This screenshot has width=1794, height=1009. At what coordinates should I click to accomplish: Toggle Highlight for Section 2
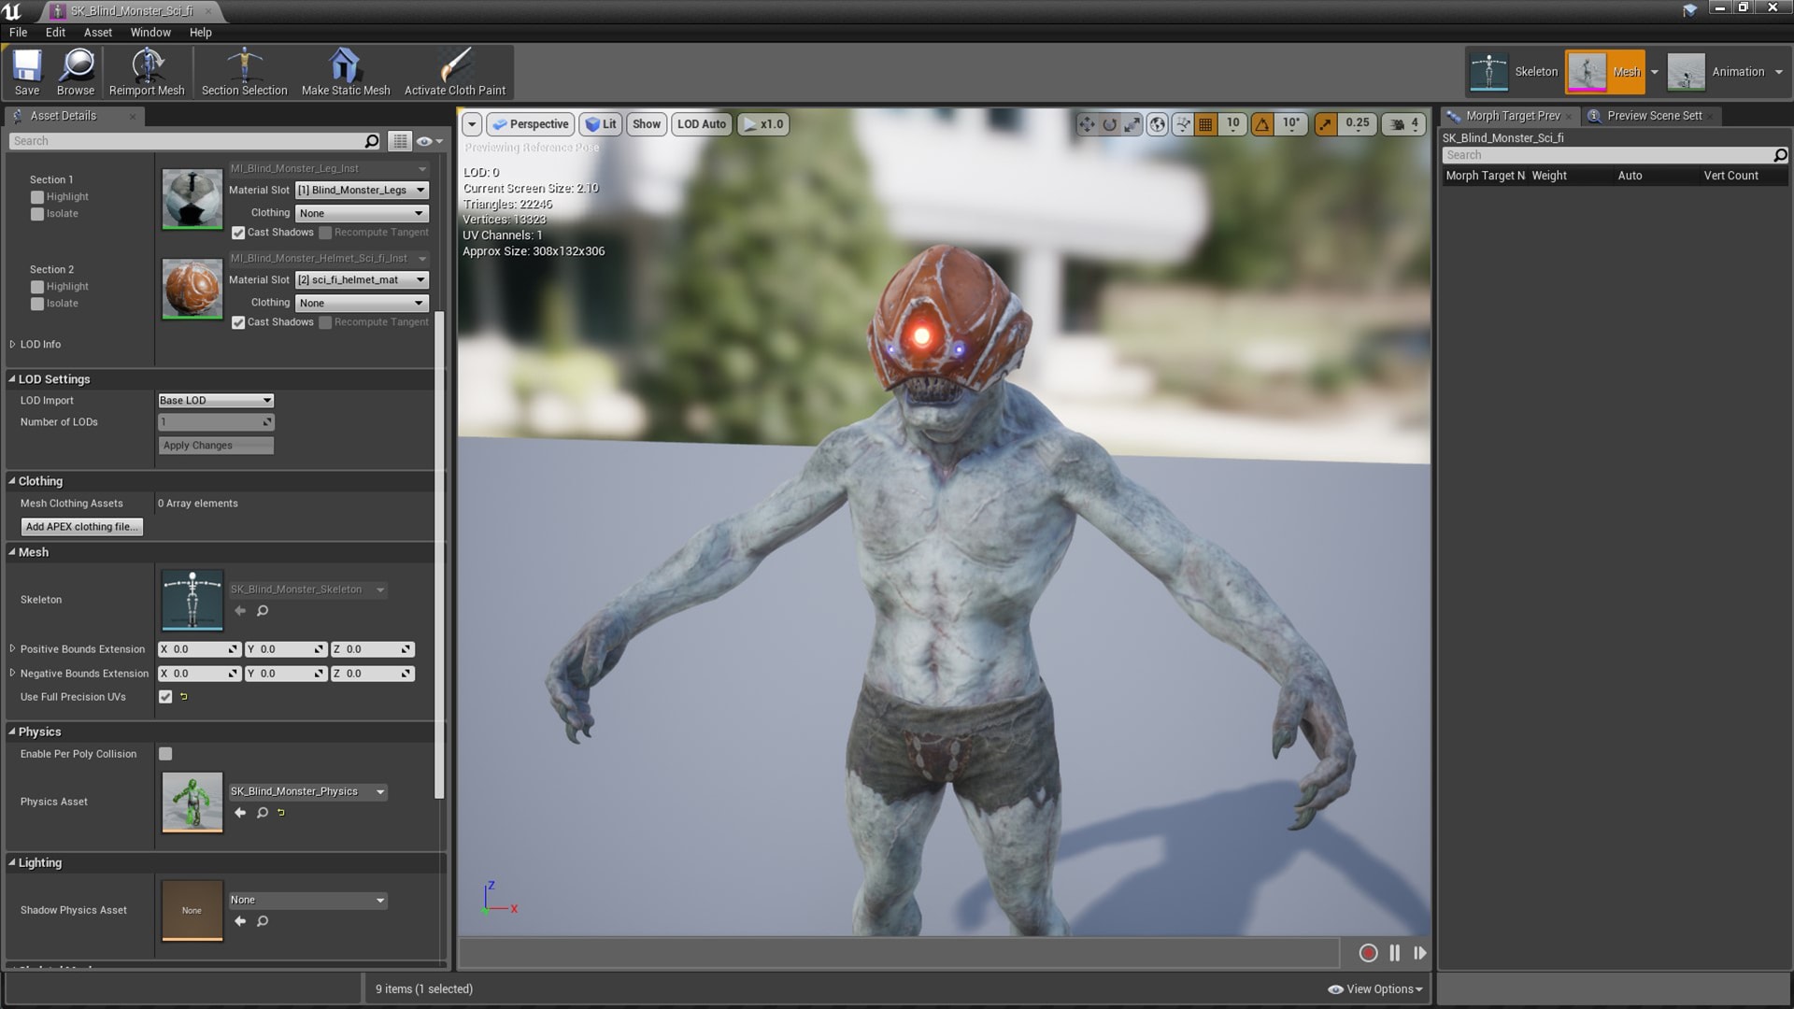point(37,286)
